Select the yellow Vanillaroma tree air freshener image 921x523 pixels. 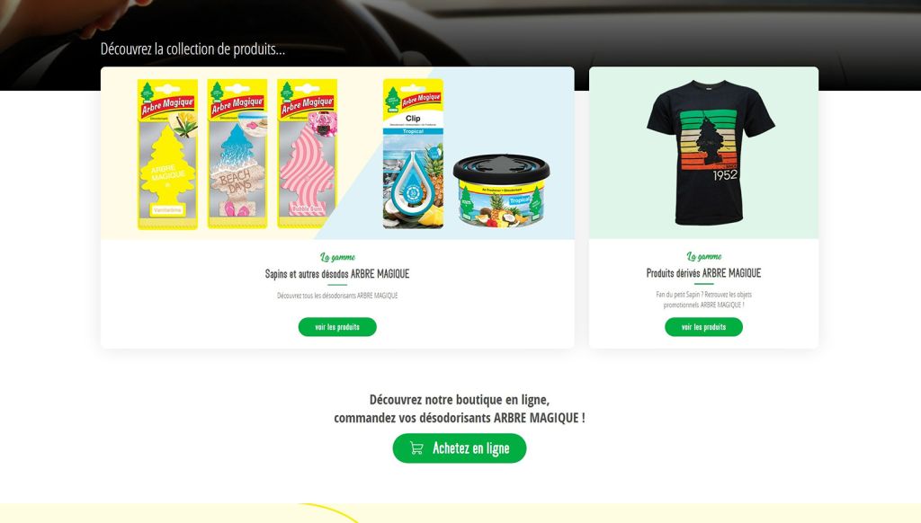tap(167, 154)
